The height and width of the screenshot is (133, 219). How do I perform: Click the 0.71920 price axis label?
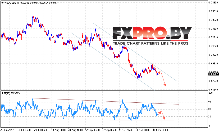coord(213,46)
